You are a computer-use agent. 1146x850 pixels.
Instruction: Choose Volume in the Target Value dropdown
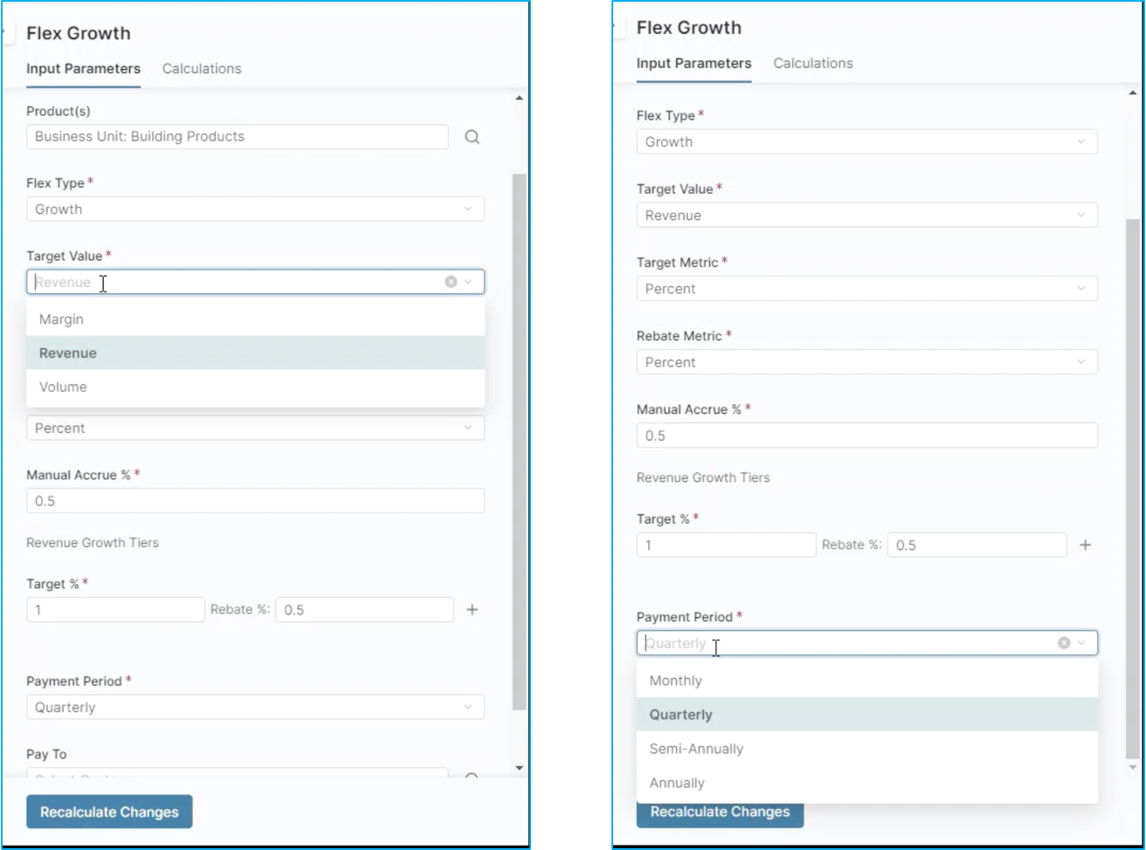coord(63,387)
